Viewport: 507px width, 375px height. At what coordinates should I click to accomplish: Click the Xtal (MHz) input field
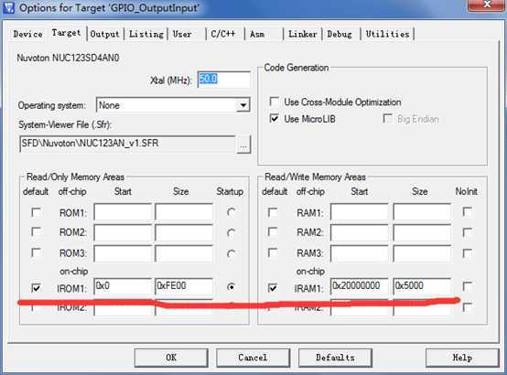(223, 80)
